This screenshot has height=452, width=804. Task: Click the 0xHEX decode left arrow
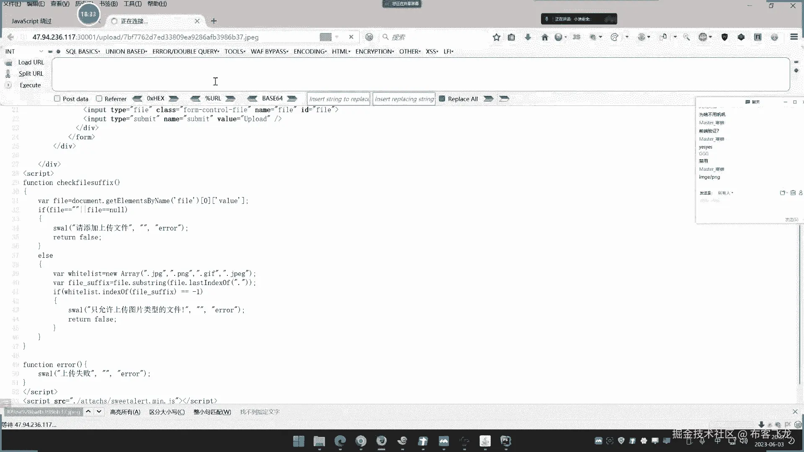(x=137, y=99)
